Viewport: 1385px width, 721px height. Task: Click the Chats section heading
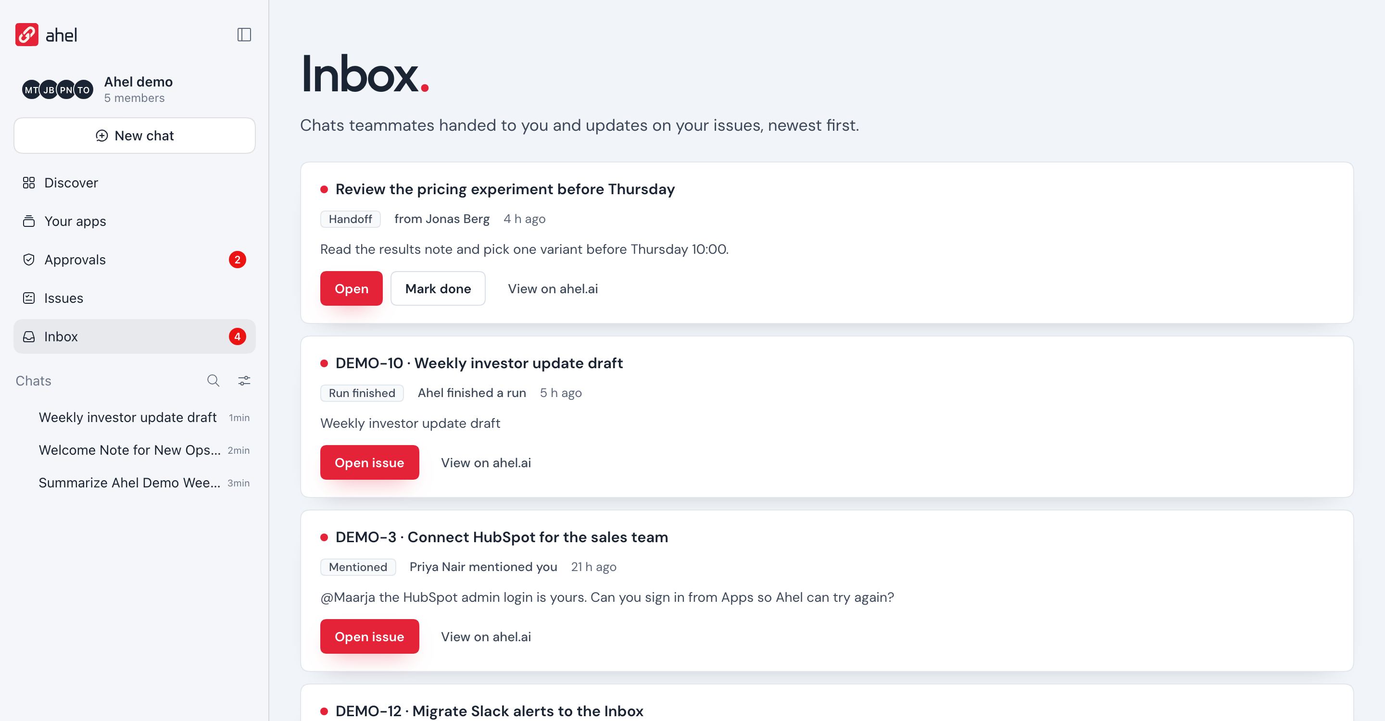pyautogui.click(x=33, y=381)
